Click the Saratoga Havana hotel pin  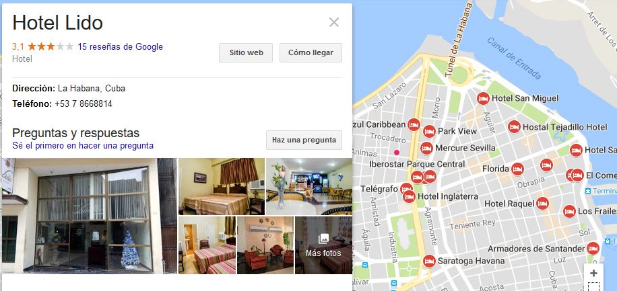coord(429,261)
